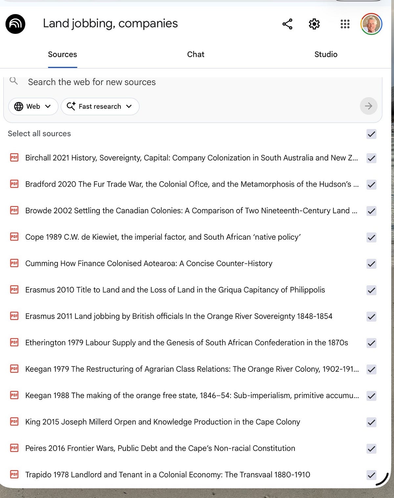Open Keegan 1979 Restructuring of Agrarian Class source
394x498 pixels.
click(192, 369)
